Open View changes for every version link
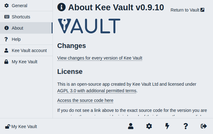The width and height of the screenshot is (213, 134). coord(100,58)
